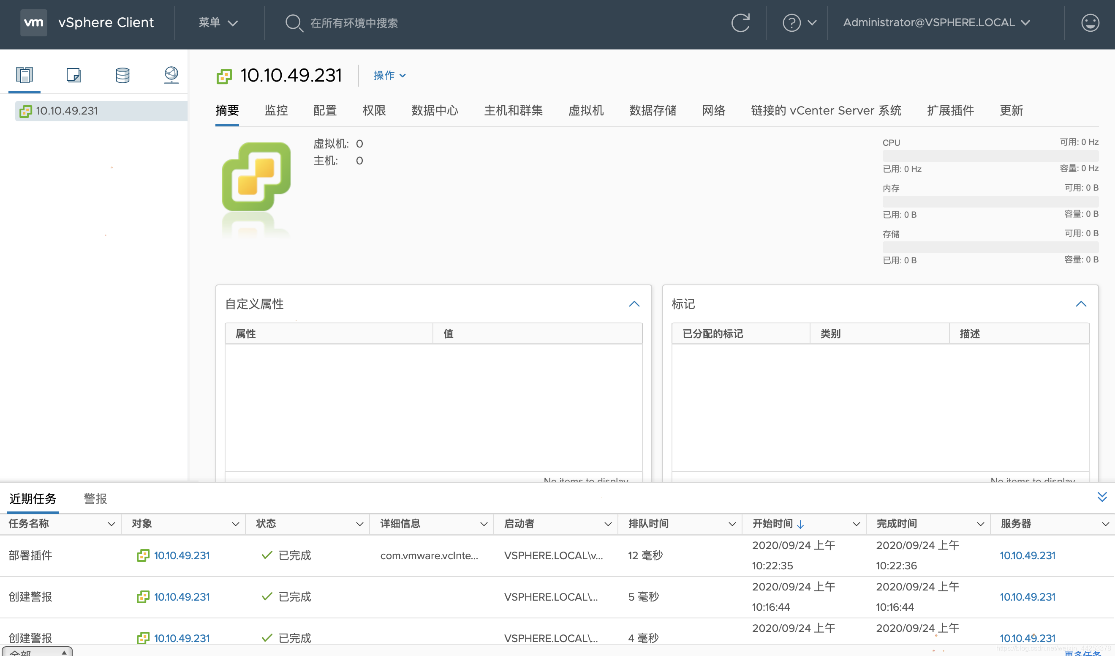Open 排队时间 column filter dropdown

coord(732,524)
